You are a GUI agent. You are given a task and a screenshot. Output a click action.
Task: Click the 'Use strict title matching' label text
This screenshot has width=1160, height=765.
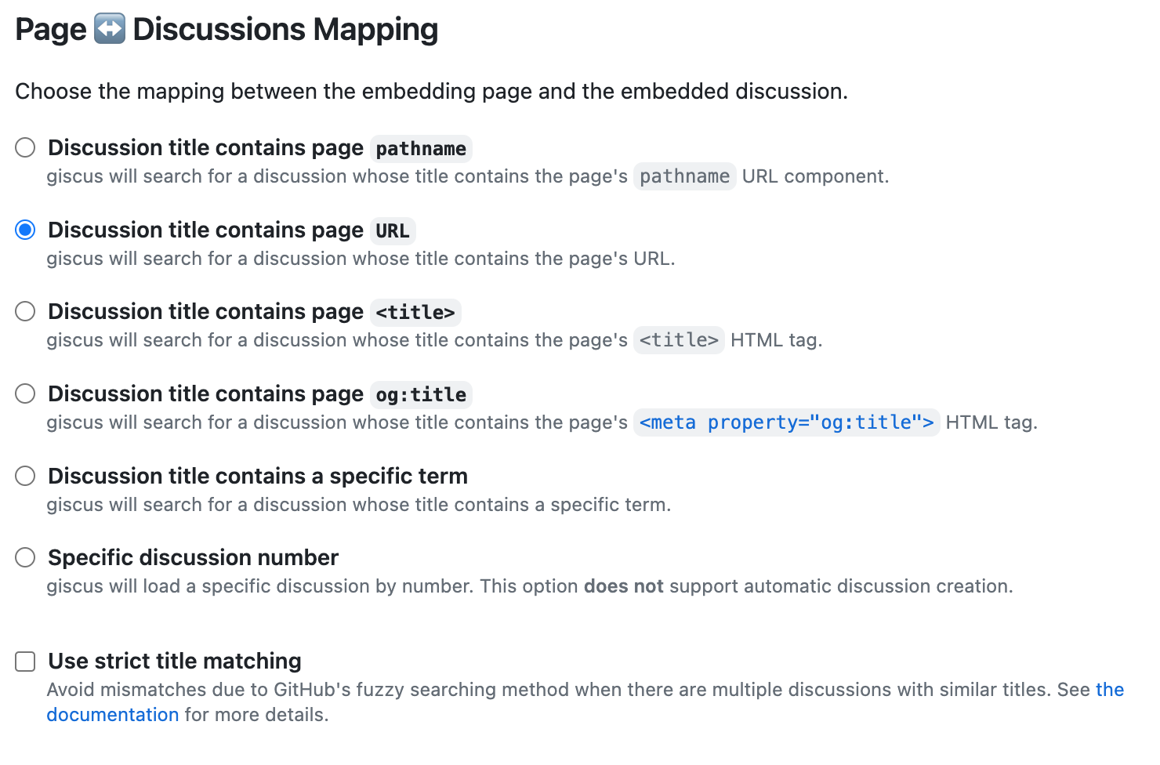pyautogui.click(x=175, y=662)
